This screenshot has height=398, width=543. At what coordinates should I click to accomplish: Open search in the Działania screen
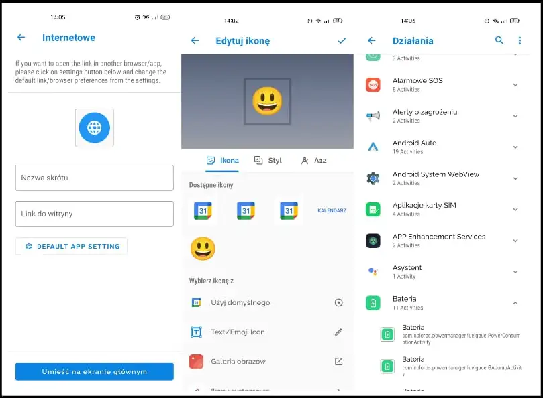click(x=499, y=40)
